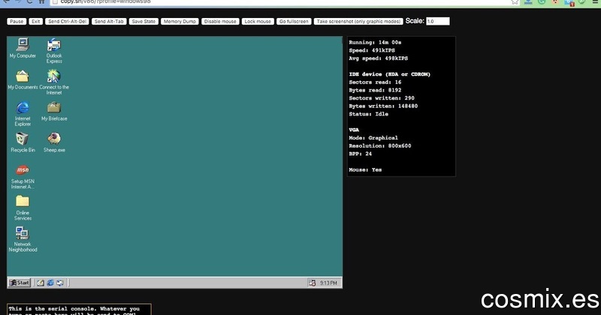
Task: Launch Outlook Express from the desktop
Action: click(x=54, y=50)
